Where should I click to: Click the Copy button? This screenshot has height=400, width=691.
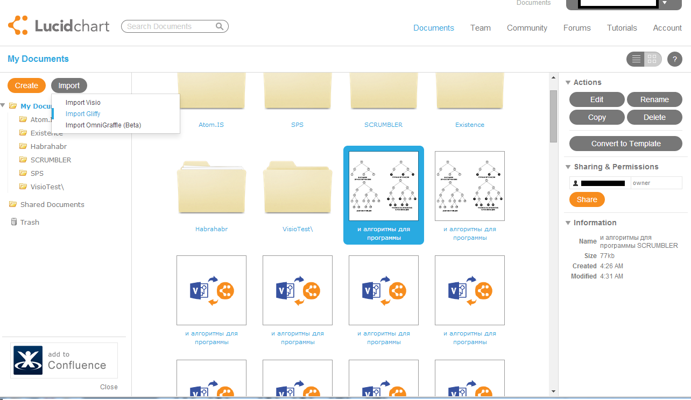point(597,117)
